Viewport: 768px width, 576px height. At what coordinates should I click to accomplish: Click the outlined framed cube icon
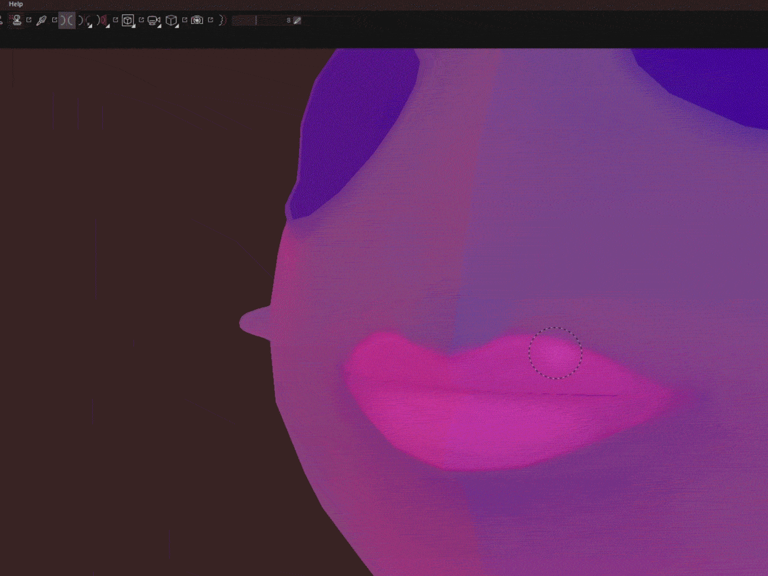128,21
